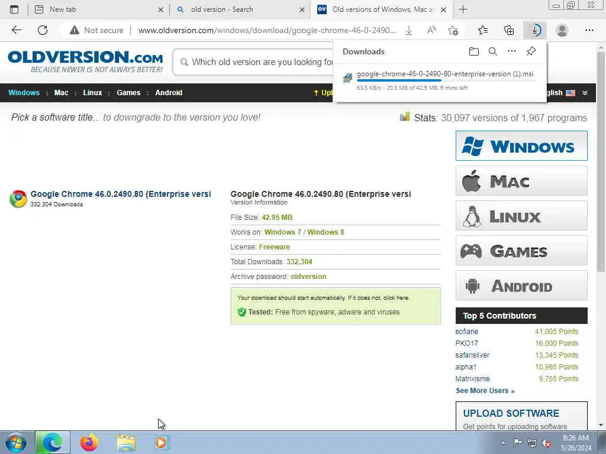
Task: Open contributor safarisilver profile
Action: click(472, 355)
